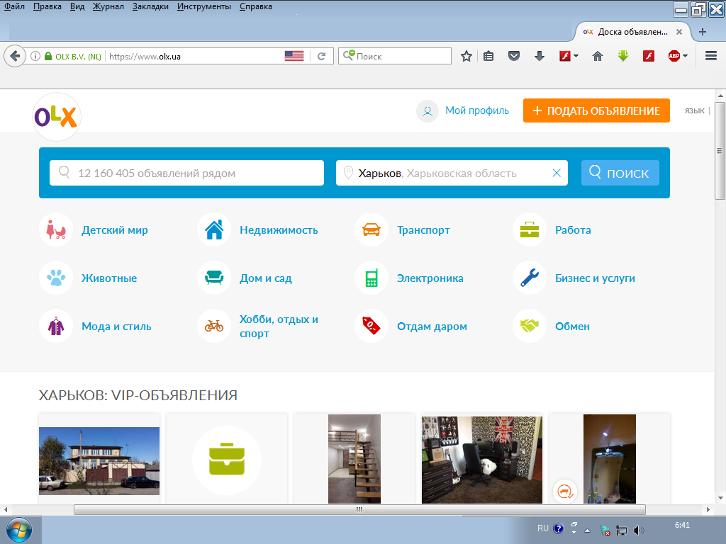The image size is (726, 544).
Task: Expand the Flash icon dropdown arrow
Action: click(576, 56)
